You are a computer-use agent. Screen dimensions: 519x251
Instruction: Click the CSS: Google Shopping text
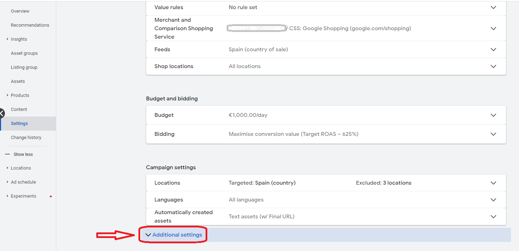350,28
